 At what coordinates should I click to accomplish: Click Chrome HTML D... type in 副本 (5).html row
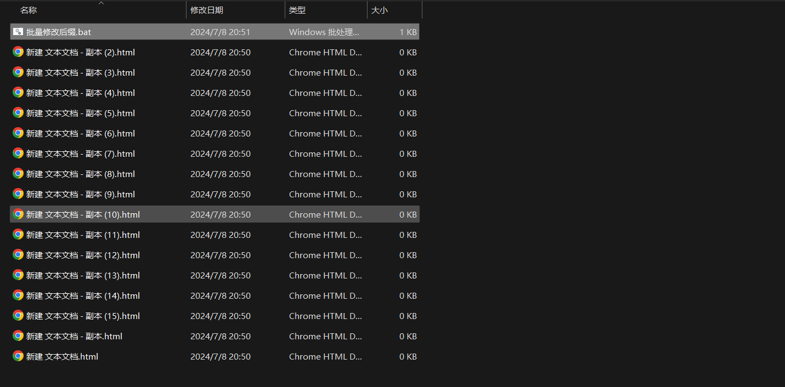coord(325,113)
